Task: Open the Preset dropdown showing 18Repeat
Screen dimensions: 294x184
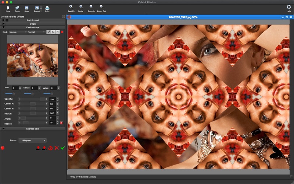Action: point(33,141)
